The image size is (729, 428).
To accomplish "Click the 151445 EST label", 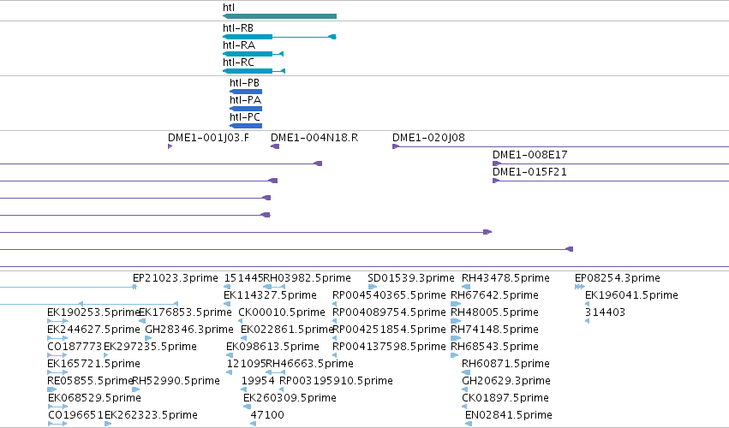I will coord(243,278).
